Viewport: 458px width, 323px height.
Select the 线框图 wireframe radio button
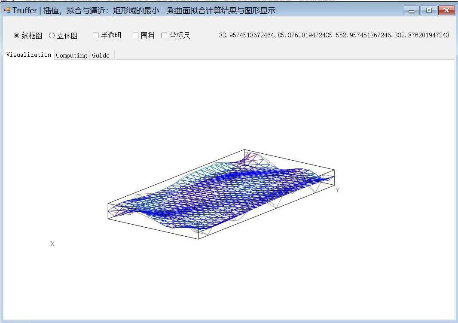click(x=17, y=36)
